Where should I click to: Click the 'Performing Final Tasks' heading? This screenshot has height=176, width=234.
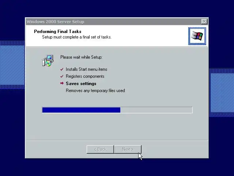tap(58, 32)
